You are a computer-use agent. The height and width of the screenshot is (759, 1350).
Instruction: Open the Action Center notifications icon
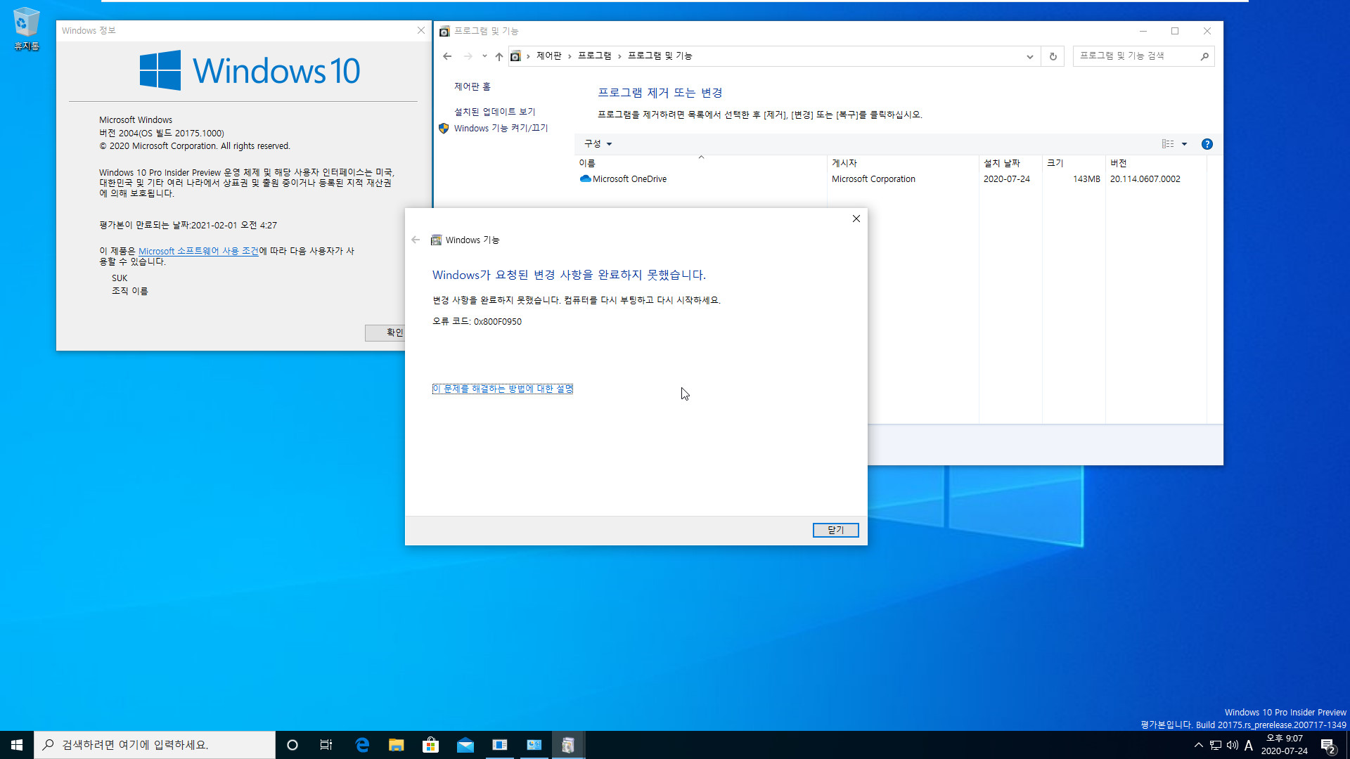1328,746
